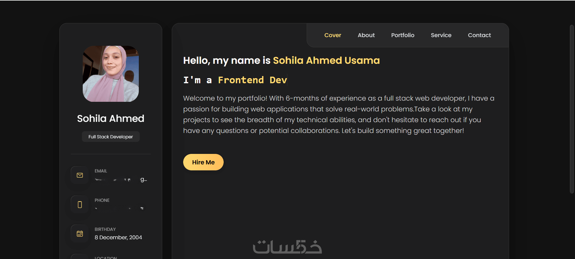Open the Portfolio tab
Image resolution: width=575 pixels, height=259 pixels.
tap(403, 35)
